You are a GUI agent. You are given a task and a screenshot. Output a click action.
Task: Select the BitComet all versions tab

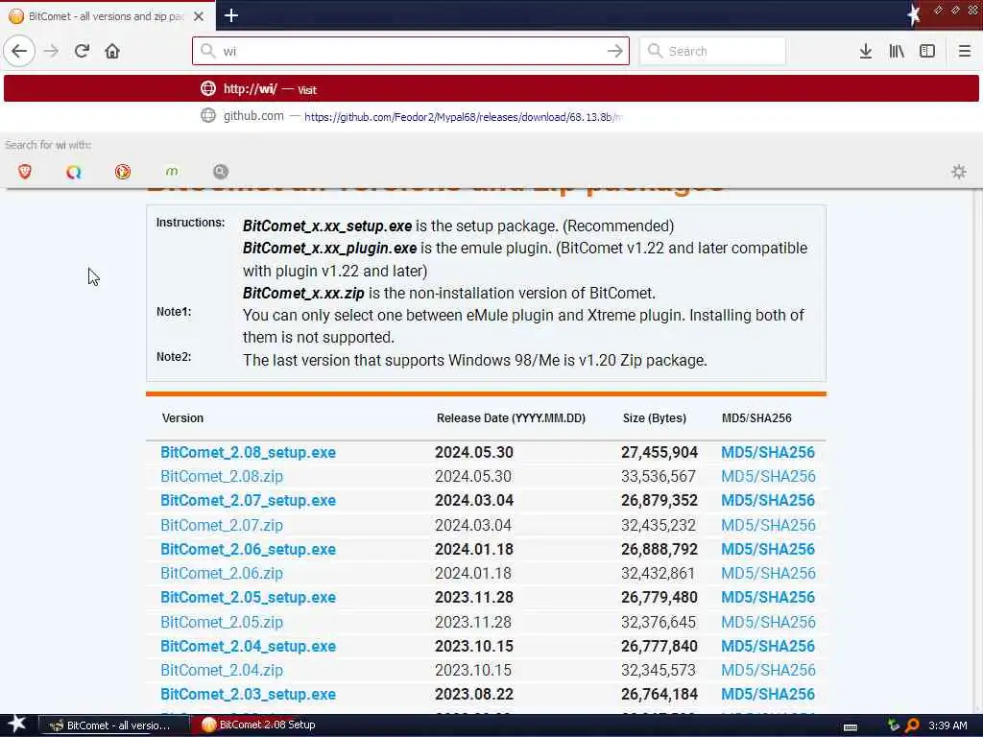[106, 16]
